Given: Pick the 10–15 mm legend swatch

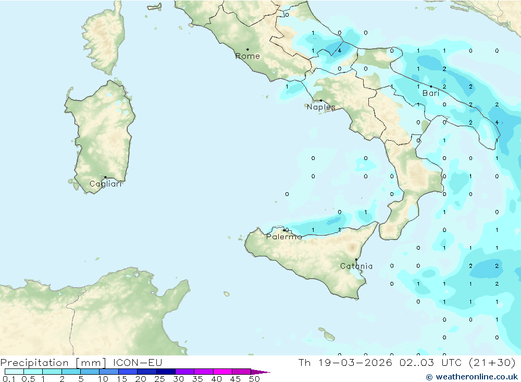Looking at the screenshot, I should point(109,372).
